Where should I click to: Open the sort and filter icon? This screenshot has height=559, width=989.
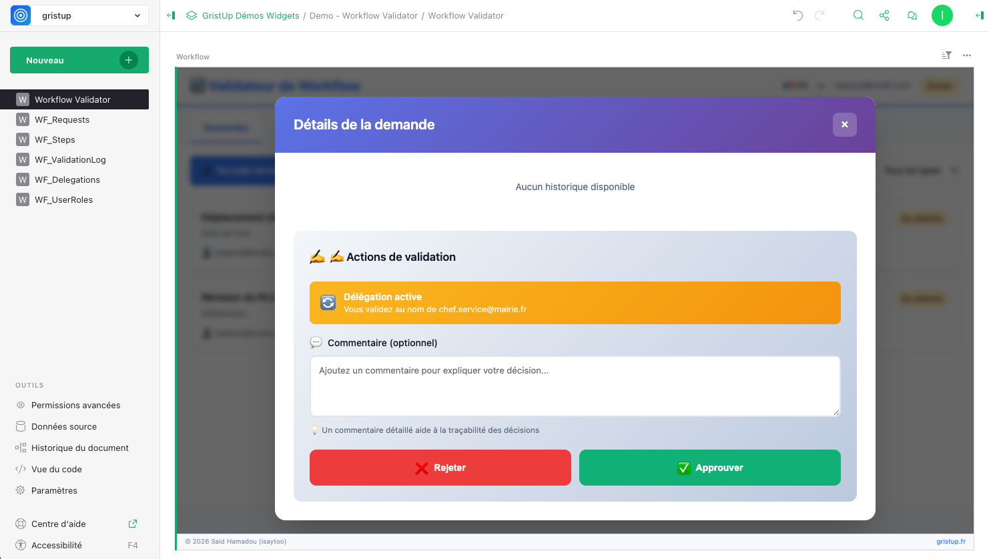click(x=946, y=55)
